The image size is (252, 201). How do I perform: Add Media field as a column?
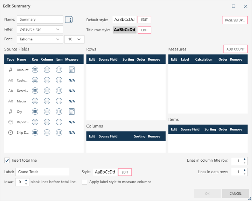47,101
